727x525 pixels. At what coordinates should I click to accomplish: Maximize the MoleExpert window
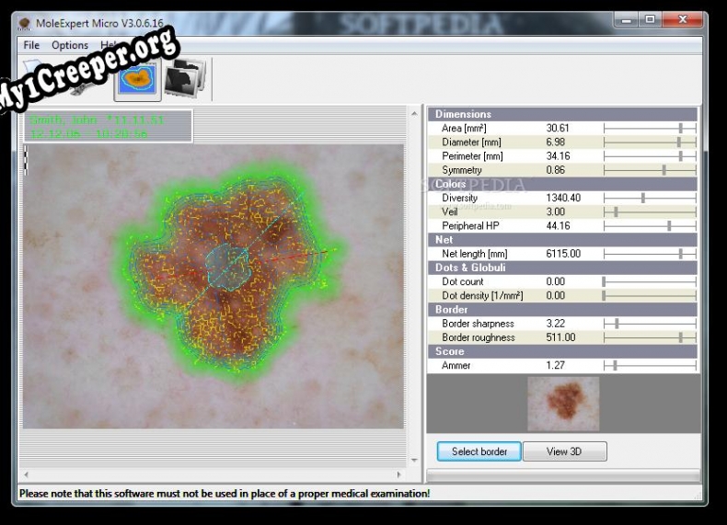tap(650, 19)
